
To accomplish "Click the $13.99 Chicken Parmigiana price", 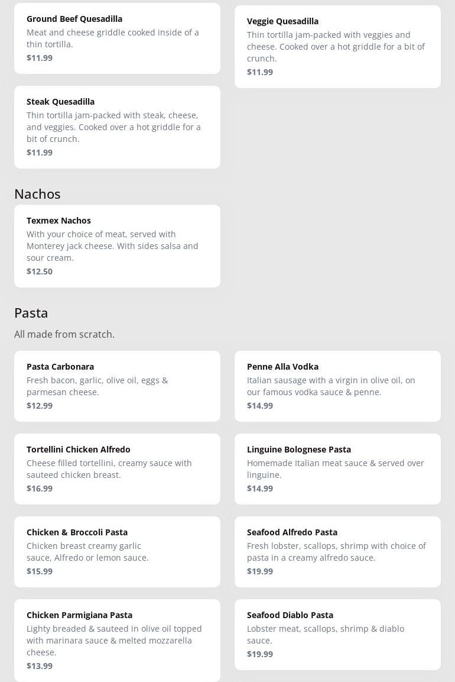I will 40,666.
